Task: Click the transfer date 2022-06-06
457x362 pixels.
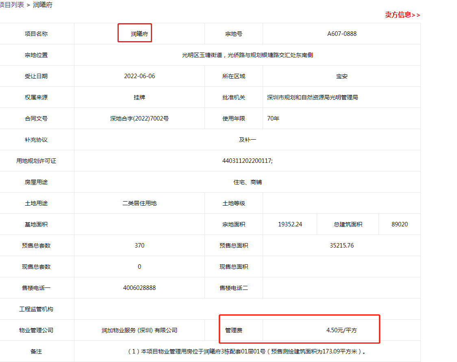Action: pyautogui.click(x=139, y=76)
